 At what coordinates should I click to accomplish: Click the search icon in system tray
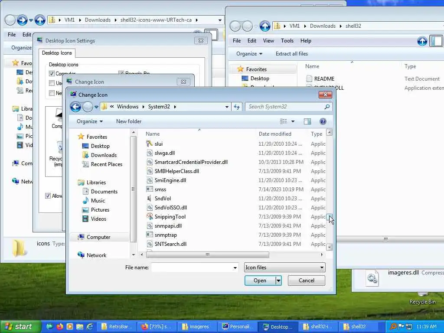point(393,326)
